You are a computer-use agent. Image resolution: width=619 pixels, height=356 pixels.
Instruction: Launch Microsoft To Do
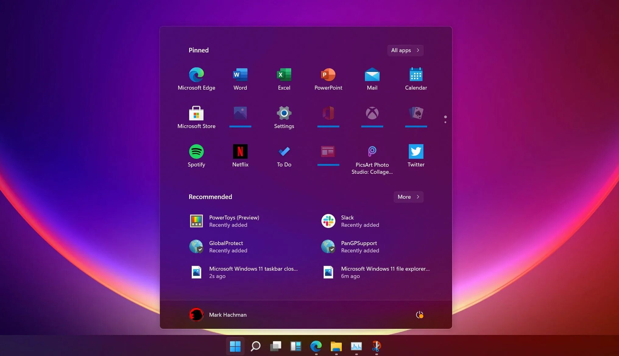click(284, 155)
